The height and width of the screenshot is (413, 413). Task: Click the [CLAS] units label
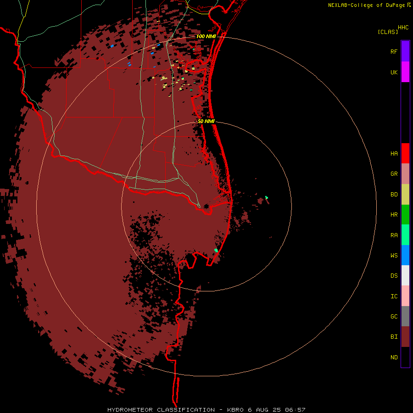pos(388,32)
